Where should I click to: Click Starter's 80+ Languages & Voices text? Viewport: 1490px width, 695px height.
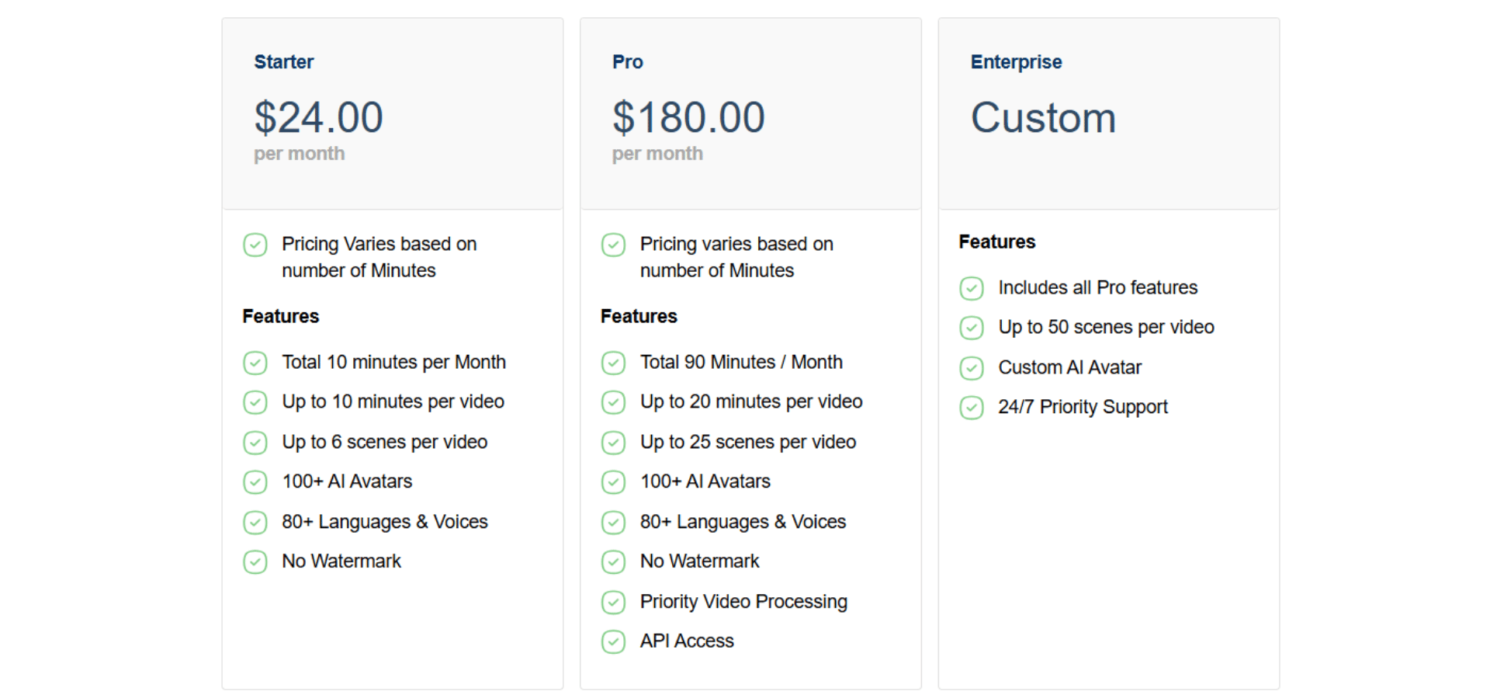(384, 522)
